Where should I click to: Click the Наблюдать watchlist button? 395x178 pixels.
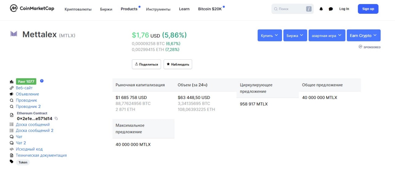[178, 64]
